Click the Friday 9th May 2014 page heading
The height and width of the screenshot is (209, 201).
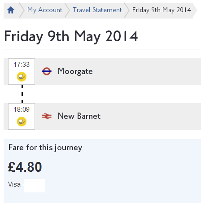pos(71,36)
